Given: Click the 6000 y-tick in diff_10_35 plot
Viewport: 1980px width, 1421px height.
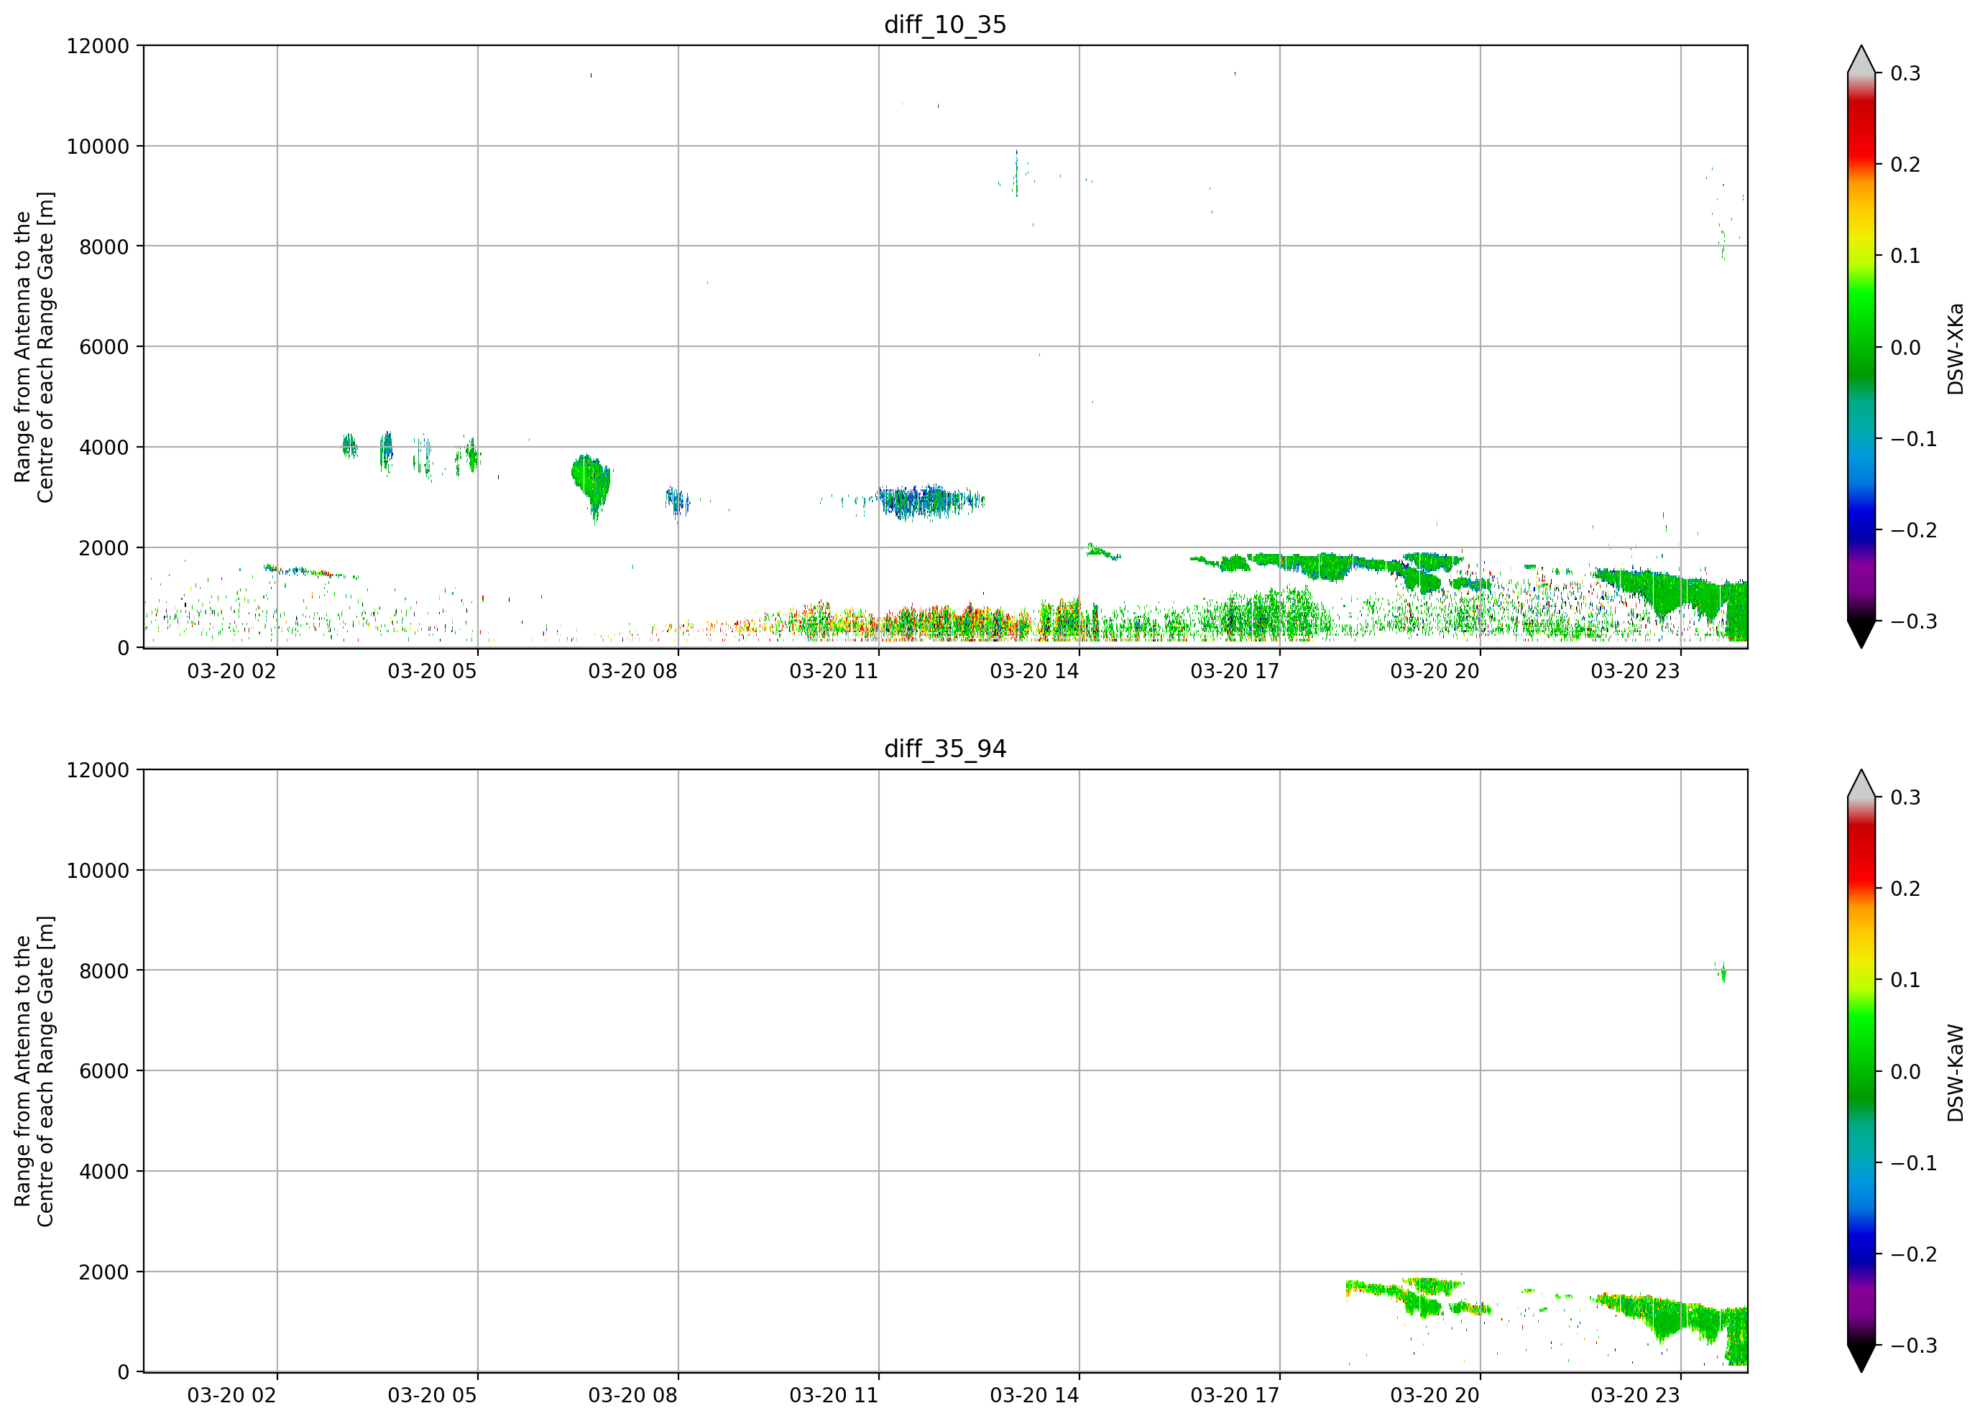Looking at the screenshot, I should coord(104,348).
